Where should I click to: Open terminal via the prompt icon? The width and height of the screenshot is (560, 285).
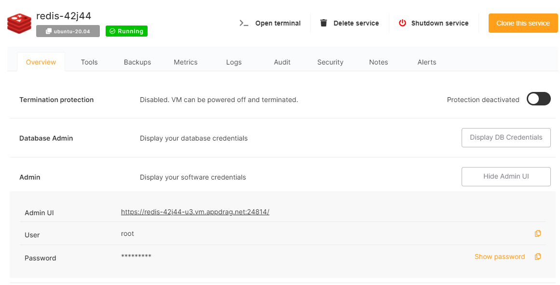[x=244, y=23]
